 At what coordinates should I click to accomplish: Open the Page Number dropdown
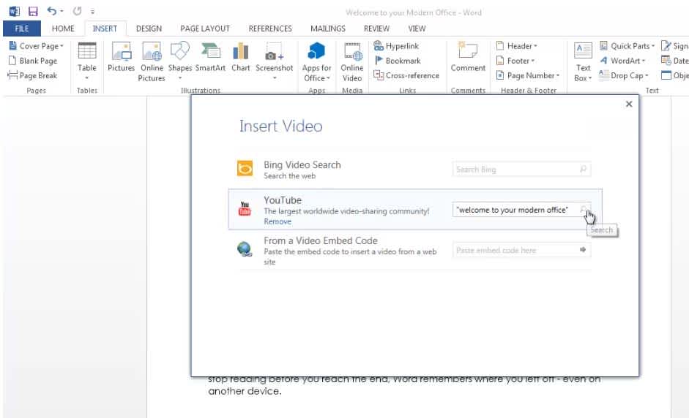pos(528,75)
